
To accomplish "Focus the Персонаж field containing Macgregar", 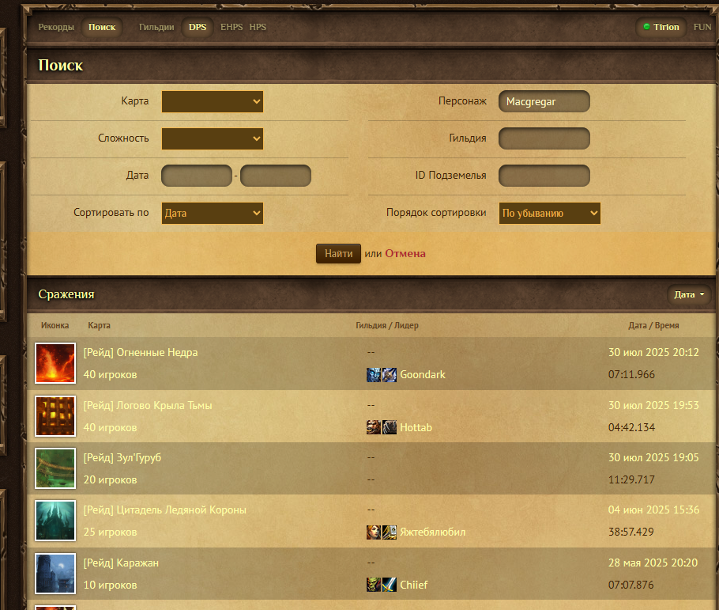I will pos(544,101).
